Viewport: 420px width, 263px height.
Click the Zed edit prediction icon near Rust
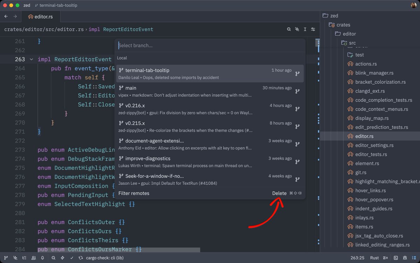[x=386, y=258]
